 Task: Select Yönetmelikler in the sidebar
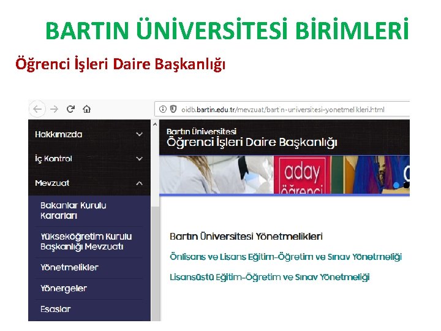pyautogui.click(x=69, y=267)
